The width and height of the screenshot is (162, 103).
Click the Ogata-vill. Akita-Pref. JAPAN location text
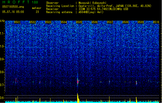pyautogui.click(x=115, y=6)
